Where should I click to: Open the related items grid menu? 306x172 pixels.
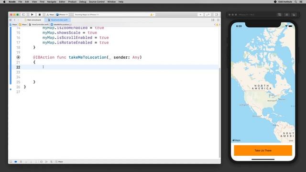pos(11,20)
